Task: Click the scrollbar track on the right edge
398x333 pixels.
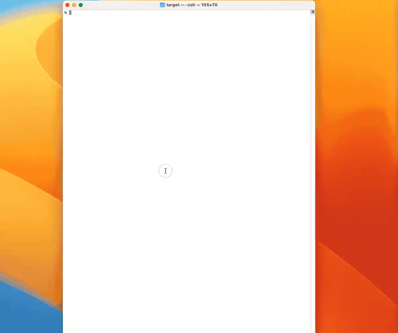Action: 313,166
